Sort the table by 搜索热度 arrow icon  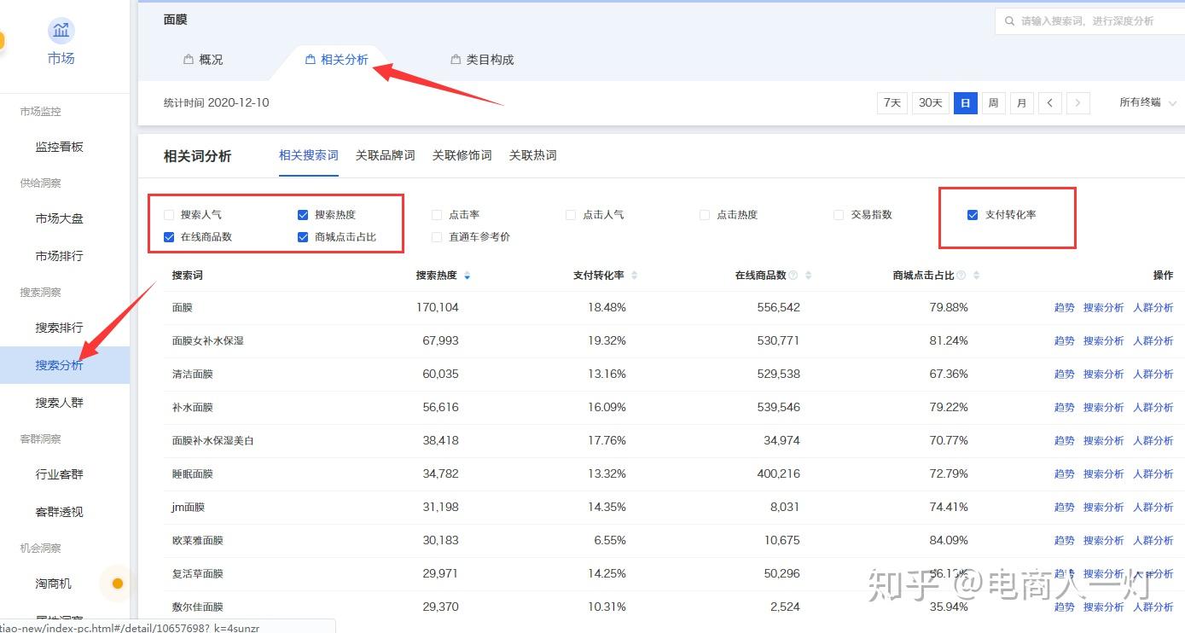[467, 276]
